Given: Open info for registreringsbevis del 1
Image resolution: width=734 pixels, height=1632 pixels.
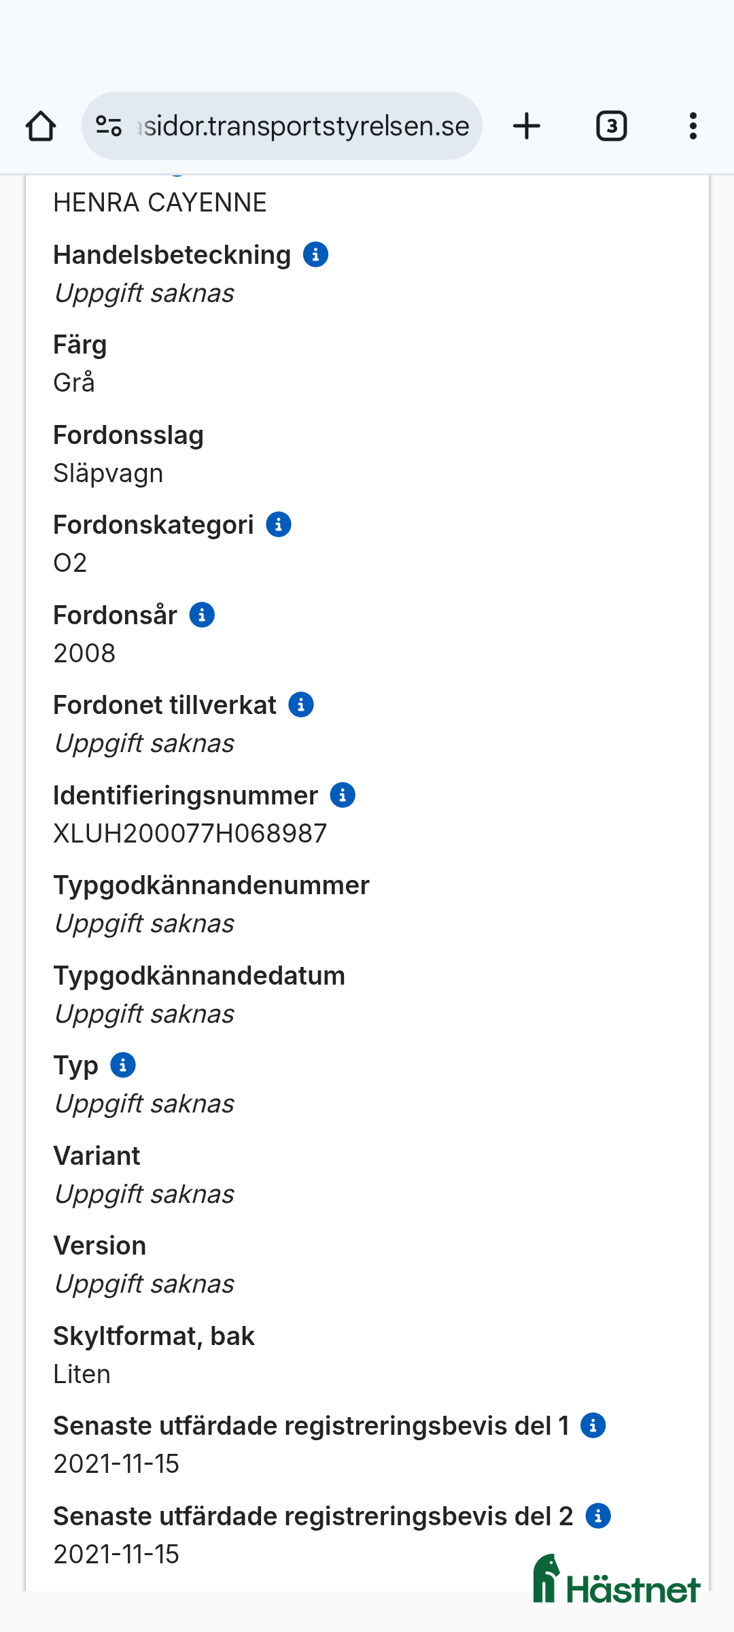Looking at the screenshot, I should [595, 1426].
